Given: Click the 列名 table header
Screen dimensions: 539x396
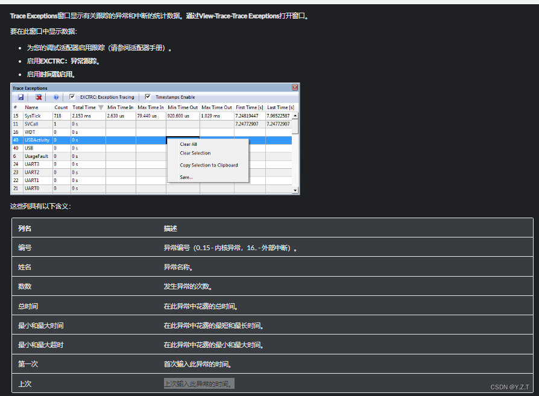Looking at the screenshot, I should click(25, 228).
